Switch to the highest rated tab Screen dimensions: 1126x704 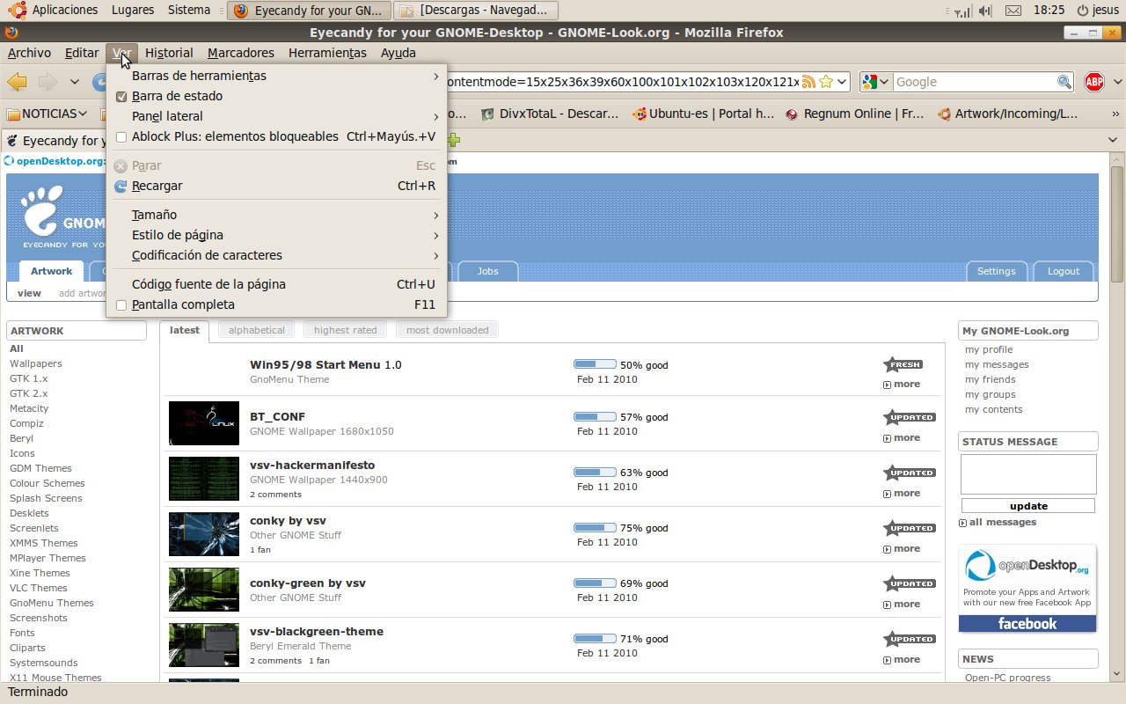coord(345,330)
